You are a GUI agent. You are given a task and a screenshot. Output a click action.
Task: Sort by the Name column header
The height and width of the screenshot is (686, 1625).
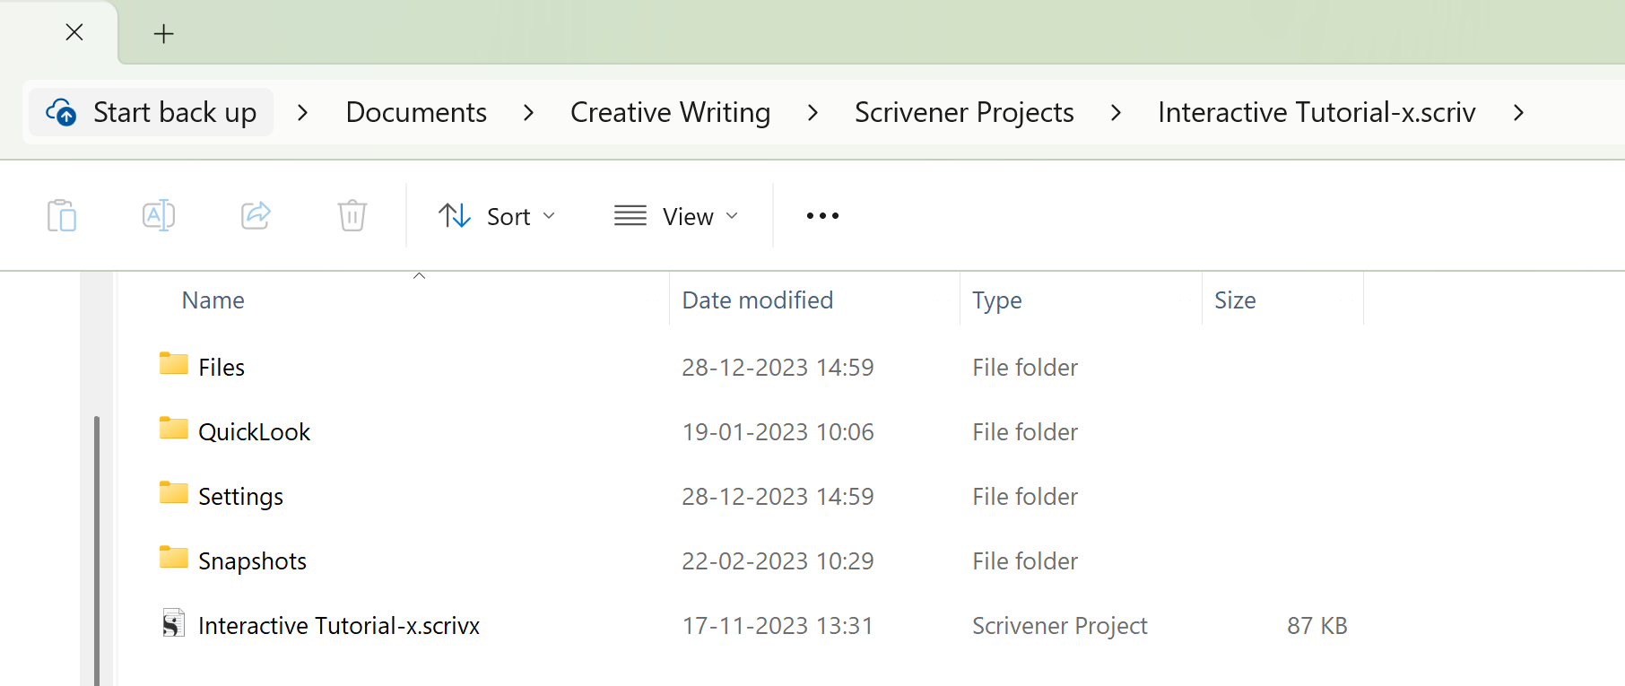(x=213, y=300)
